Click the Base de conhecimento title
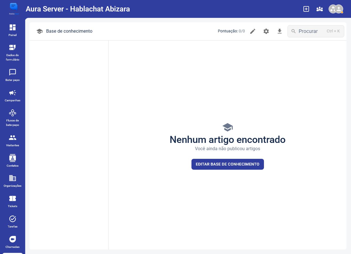 click(69, 31)
